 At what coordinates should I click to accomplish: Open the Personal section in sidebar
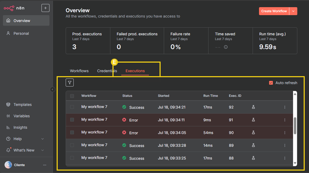click(26, 33)
